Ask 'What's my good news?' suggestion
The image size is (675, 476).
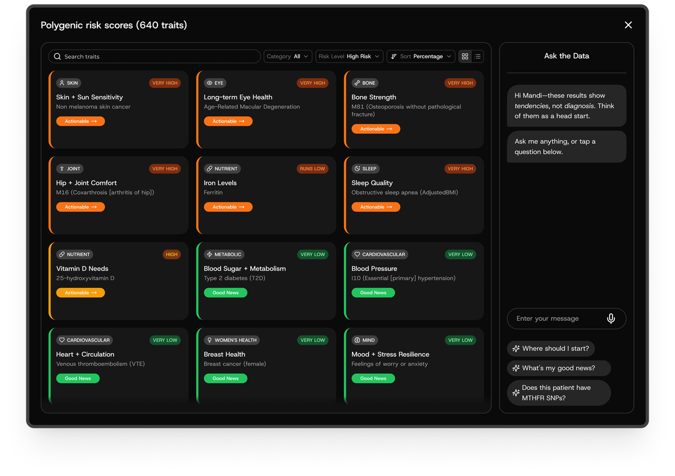tap(559, 368)
